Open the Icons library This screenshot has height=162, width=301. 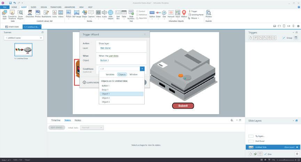[x=55, y=14]
